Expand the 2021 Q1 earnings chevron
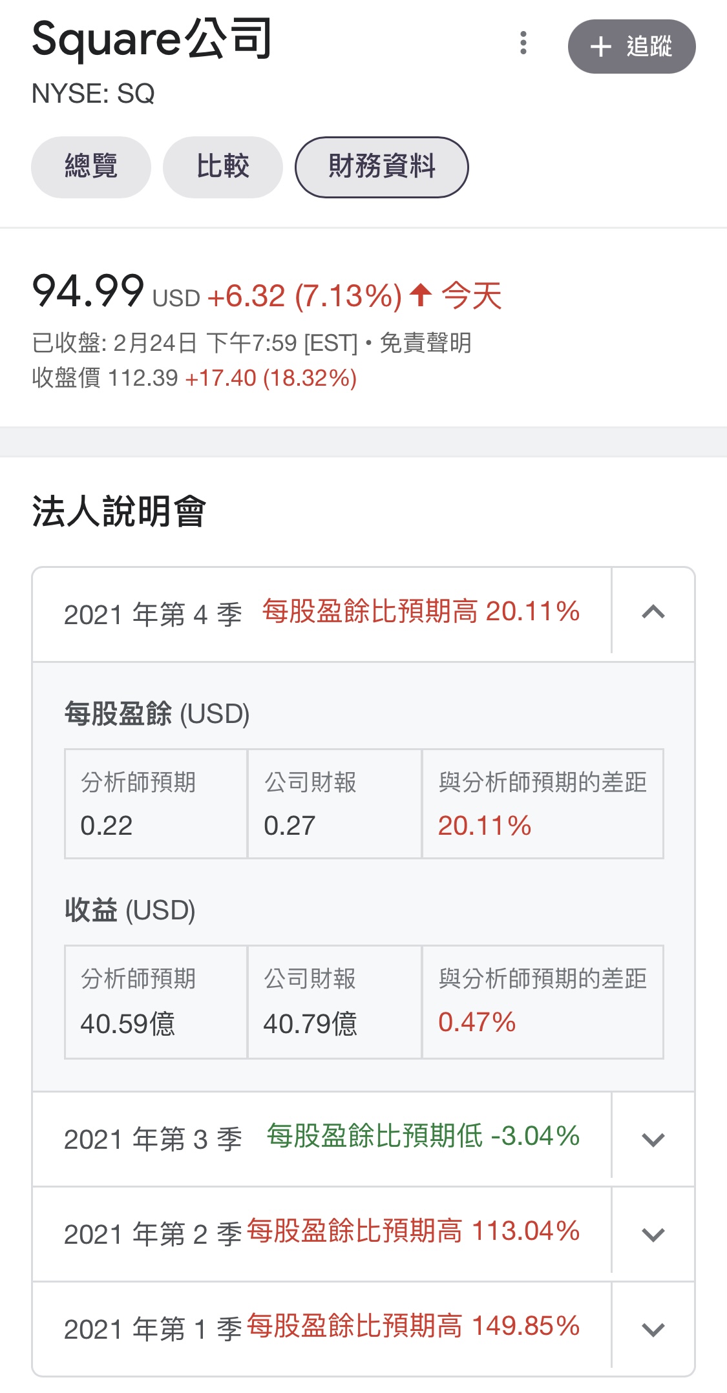Viewport: 727px width, 1393px height. (653, 1330)
